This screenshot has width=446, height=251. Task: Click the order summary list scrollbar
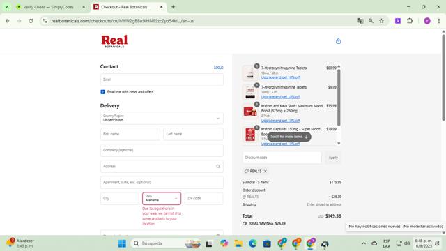point(339,98)
